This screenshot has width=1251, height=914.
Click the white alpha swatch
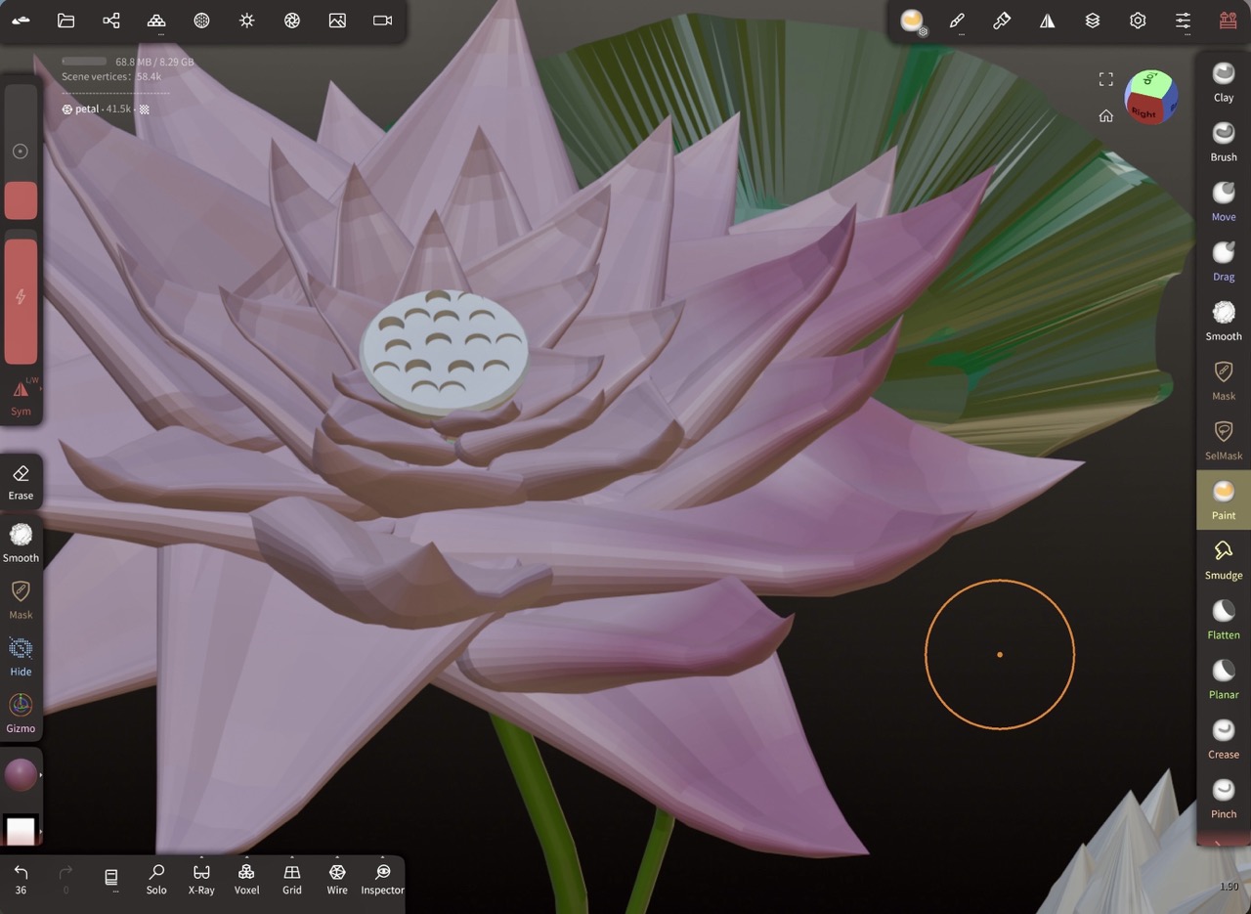[x=21, y=831]
